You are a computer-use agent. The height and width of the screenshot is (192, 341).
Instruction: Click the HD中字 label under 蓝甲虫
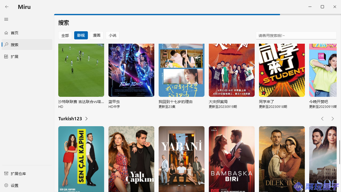tap(114, 107)
